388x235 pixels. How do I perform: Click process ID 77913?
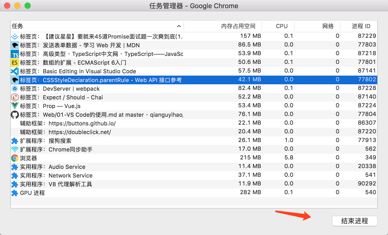(x=367, y=140)
